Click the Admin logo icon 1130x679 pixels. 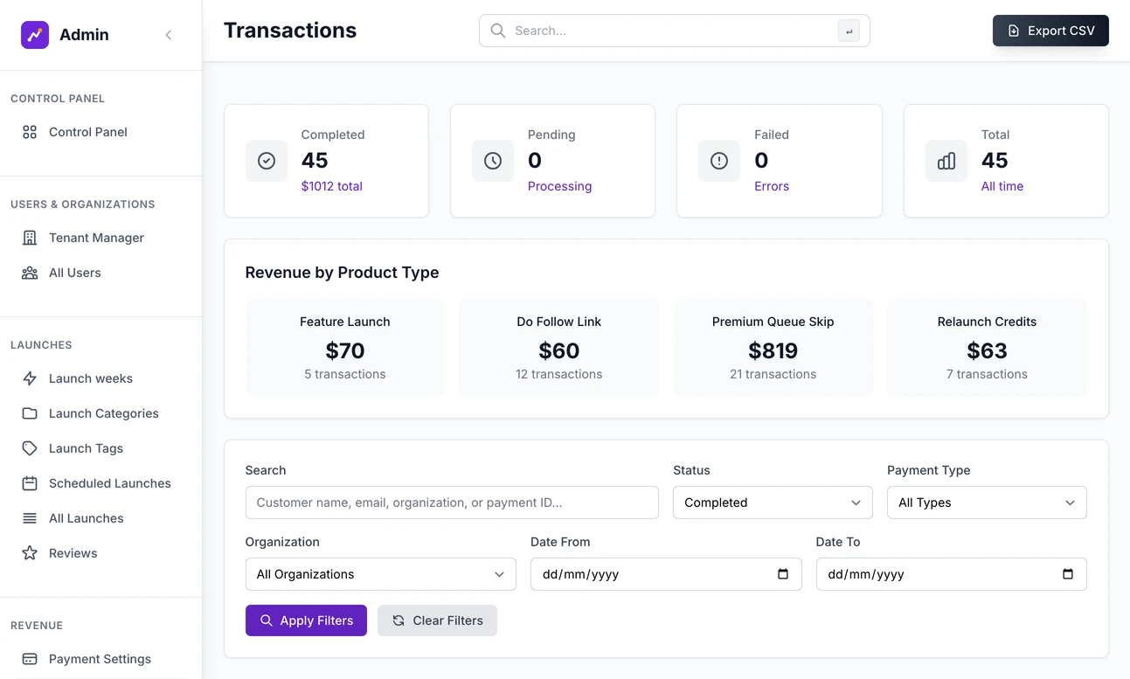pyautogui.click(x=35, y=35)
